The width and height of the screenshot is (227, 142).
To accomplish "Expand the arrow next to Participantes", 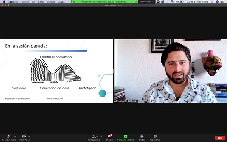I will [101, 136].
